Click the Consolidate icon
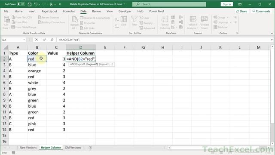Viewport: 275px width, 155px height. tap(181, 17)
